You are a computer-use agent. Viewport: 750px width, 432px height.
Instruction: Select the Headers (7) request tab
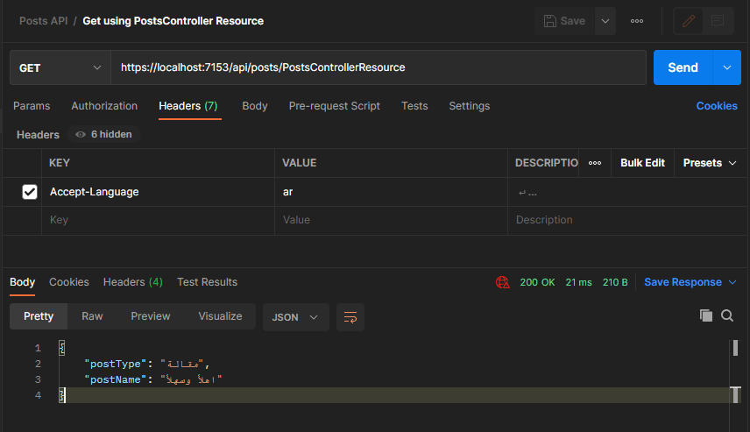(188, 106)
